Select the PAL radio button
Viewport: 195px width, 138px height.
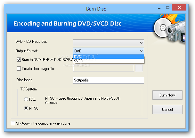pyautogui.click(x=26, y=99)
